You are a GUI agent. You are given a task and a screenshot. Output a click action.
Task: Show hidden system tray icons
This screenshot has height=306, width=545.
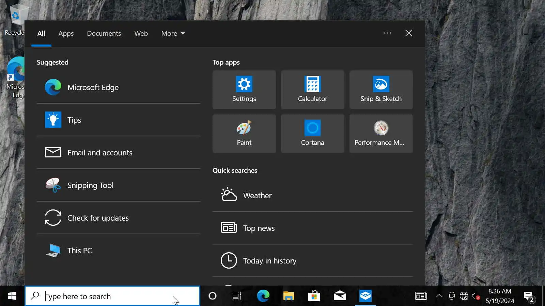click(439, 296)
